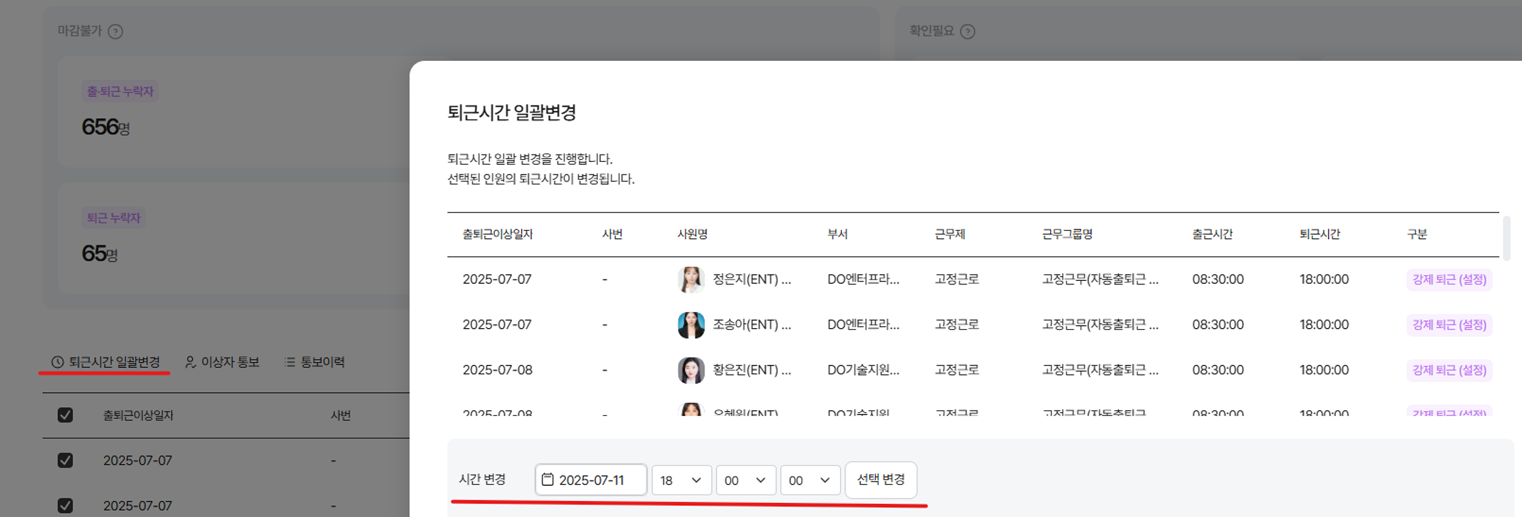Open the hour dropdown showing 18
The height and width of the screenshot is (517, 1522).
click(681, 480)
